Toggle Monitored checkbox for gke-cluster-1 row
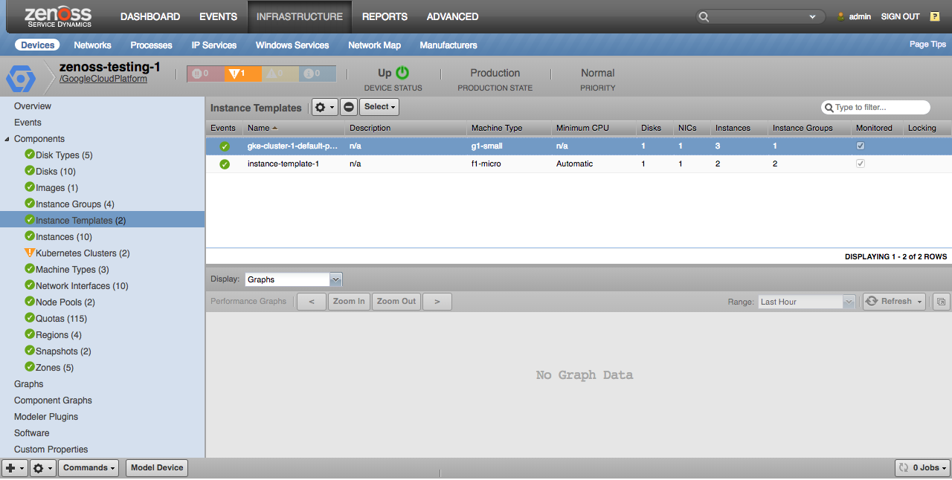This screenshot has width=952, height=480. [x=861, y=146]
